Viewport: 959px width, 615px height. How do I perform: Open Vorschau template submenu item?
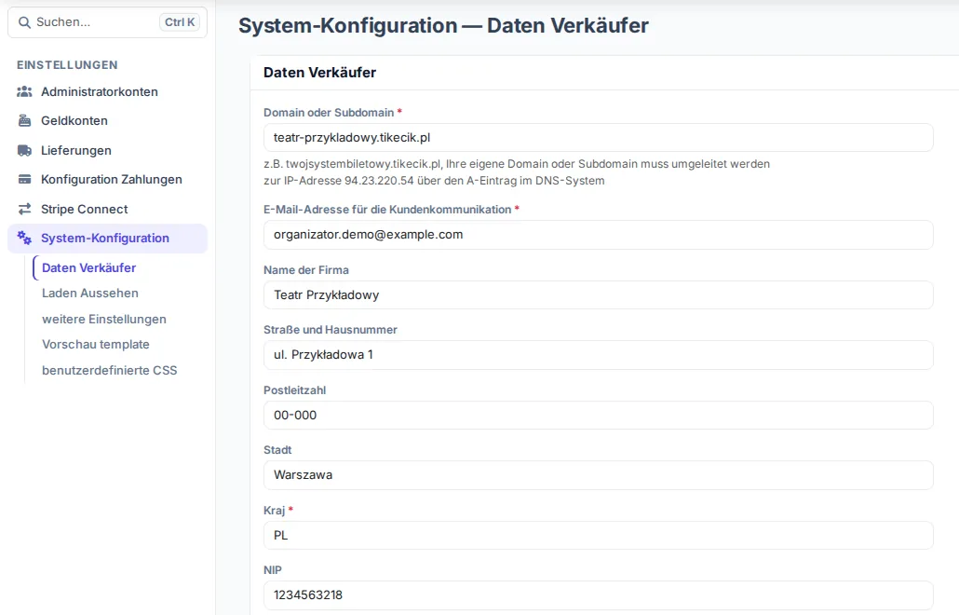pos(95,345)
